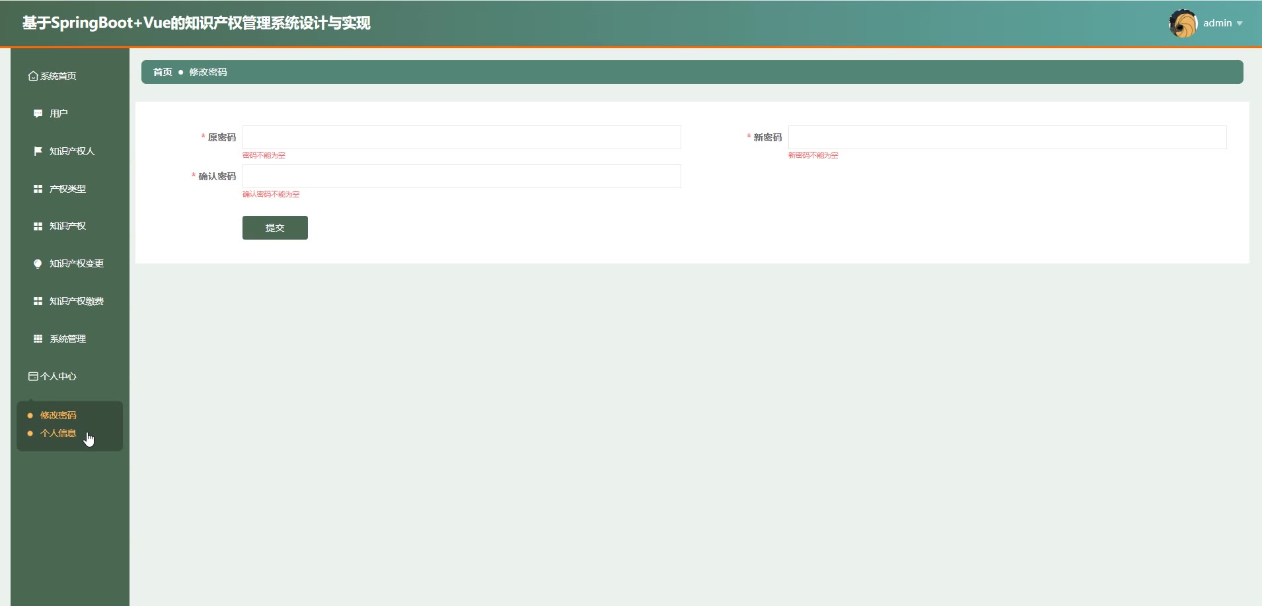Click the 修改密码 breadcrumb text
Screen dimensions: 1262x606
click(208, 72)
